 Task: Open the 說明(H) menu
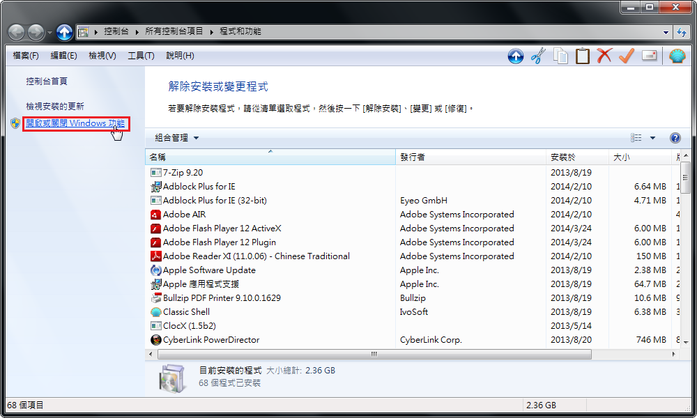(180, 56)
